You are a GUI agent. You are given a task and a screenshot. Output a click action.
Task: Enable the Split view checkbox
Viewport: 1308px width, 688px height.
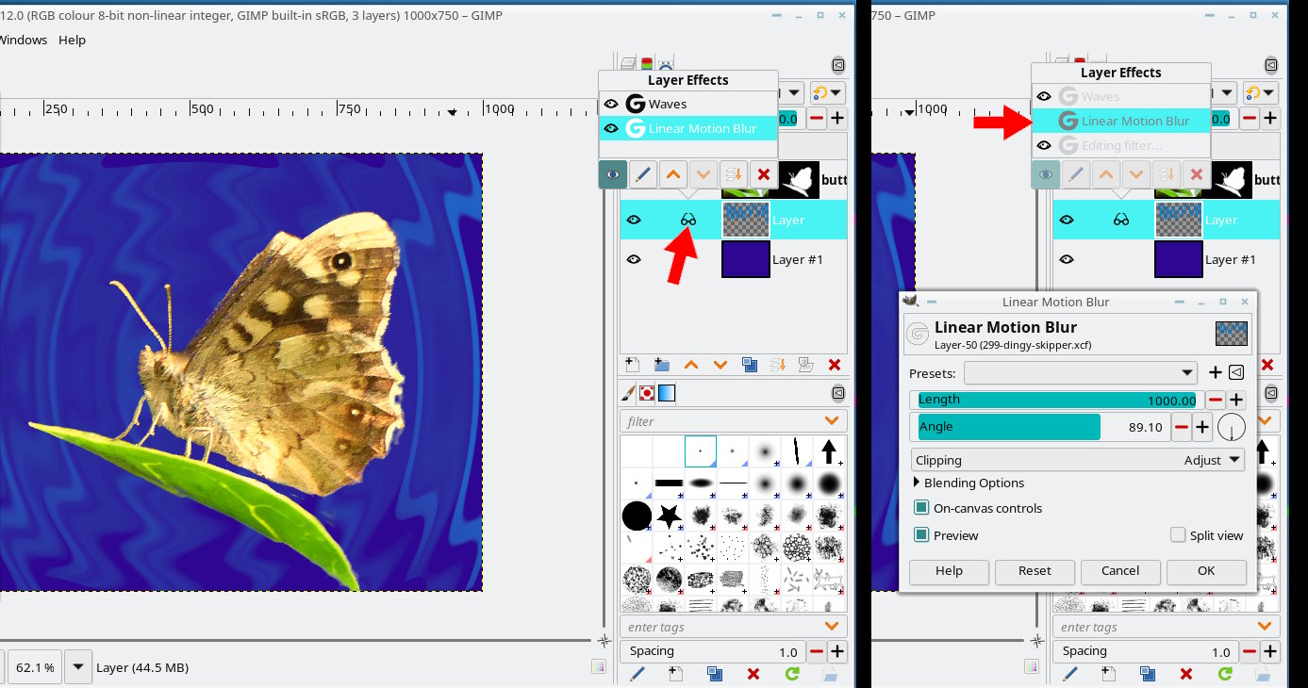[x=1178, y=535]
